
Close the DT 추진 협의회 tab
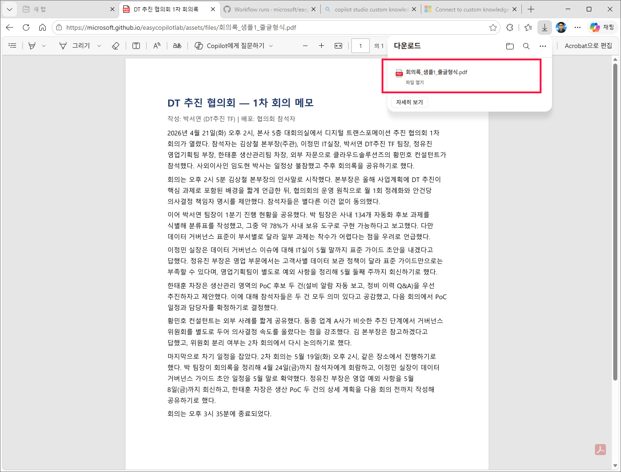pyautogui.click(x=213, y=9)
